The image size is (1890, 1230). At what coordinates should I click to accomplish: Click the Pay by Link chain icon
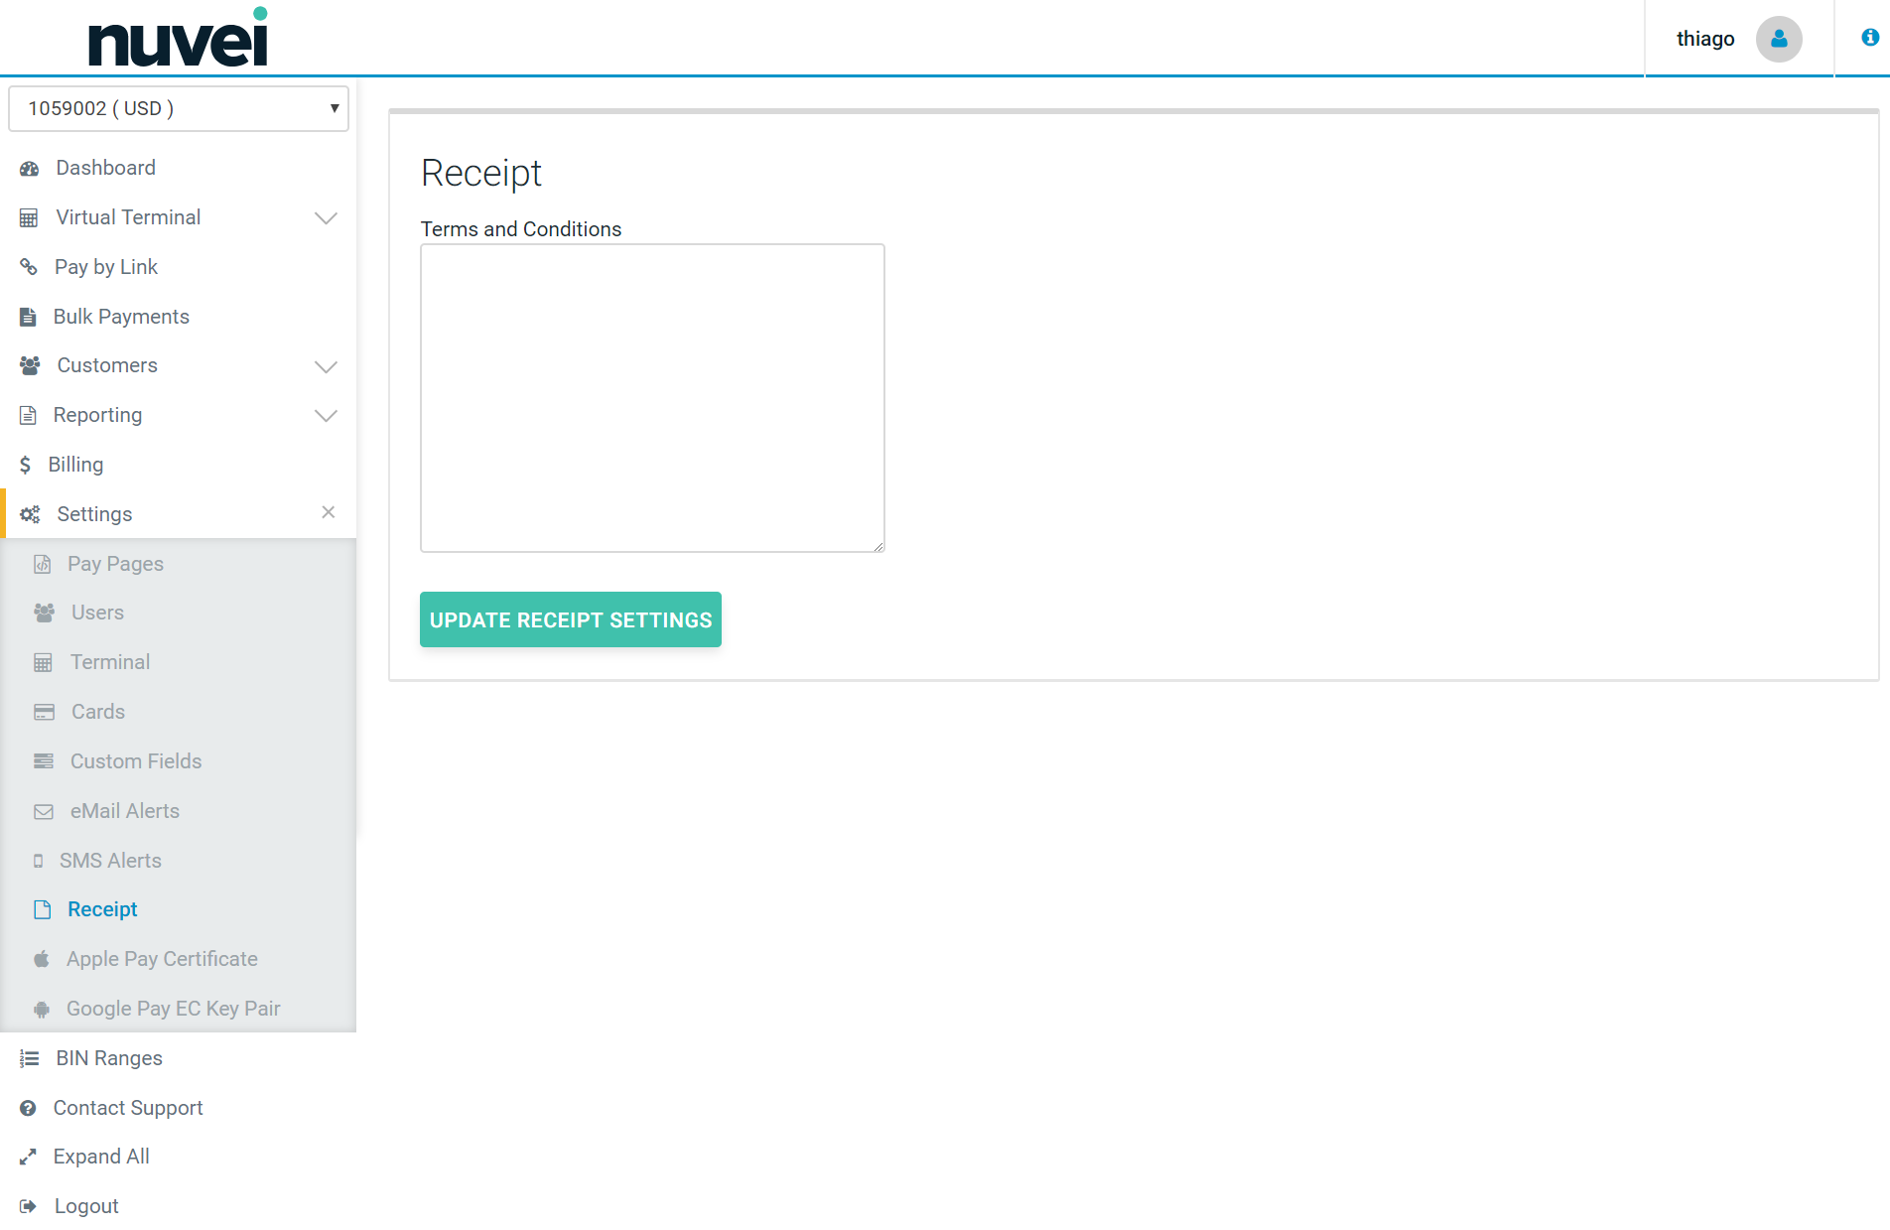click(x=29, y=267)
